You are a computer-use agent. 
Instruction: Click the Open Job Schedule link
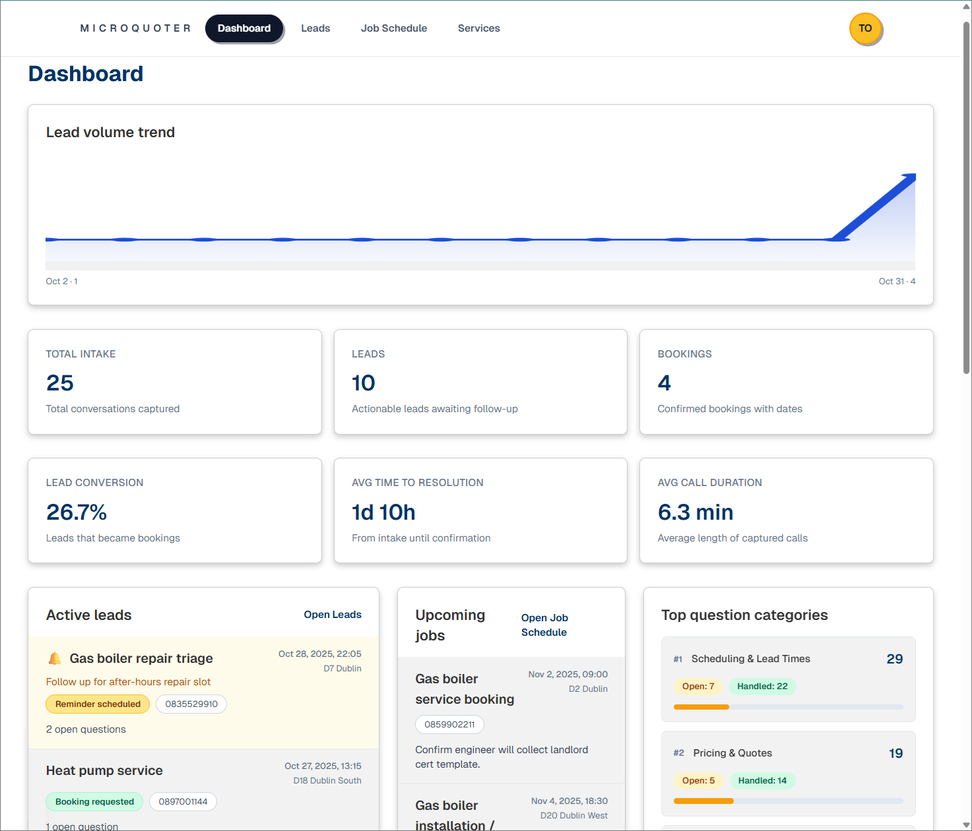(x=544, y=625)
